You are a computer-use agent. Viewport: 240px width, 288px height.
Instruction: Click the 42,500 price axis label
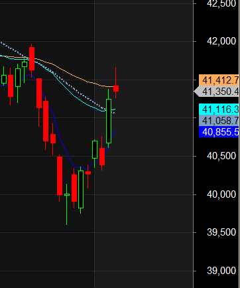221,3
